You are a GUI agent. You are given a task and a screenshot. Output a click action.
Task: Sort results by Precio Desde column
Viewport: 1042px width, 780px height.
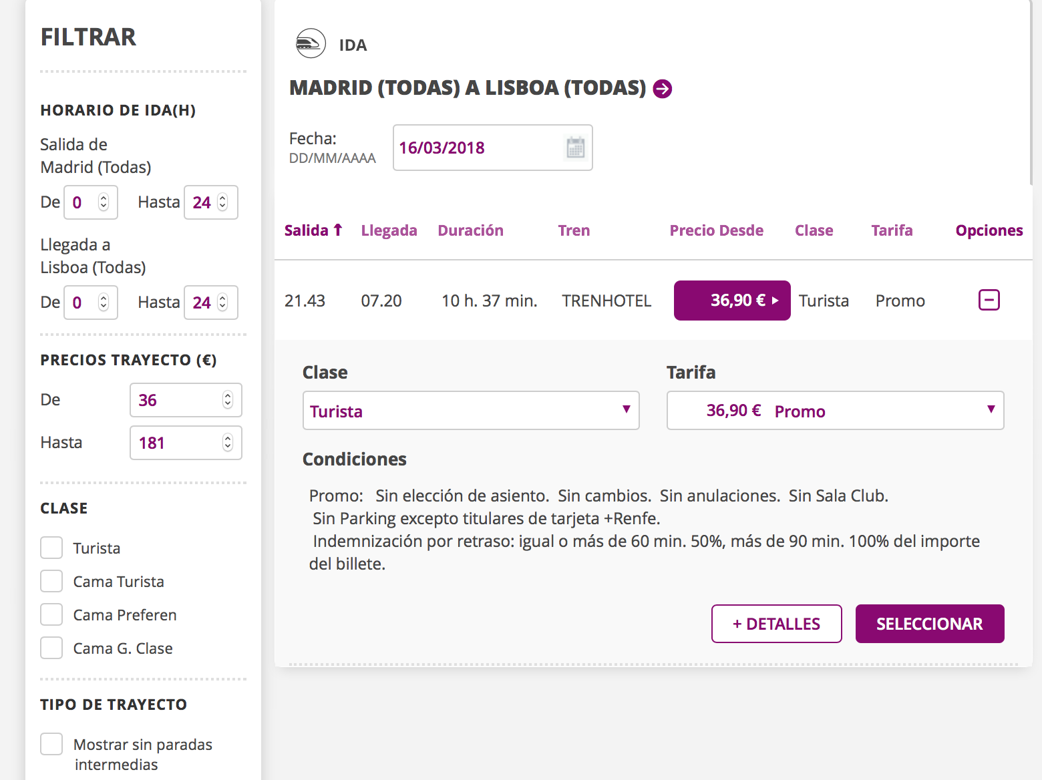pyautogui.click(x=716, y=230)
